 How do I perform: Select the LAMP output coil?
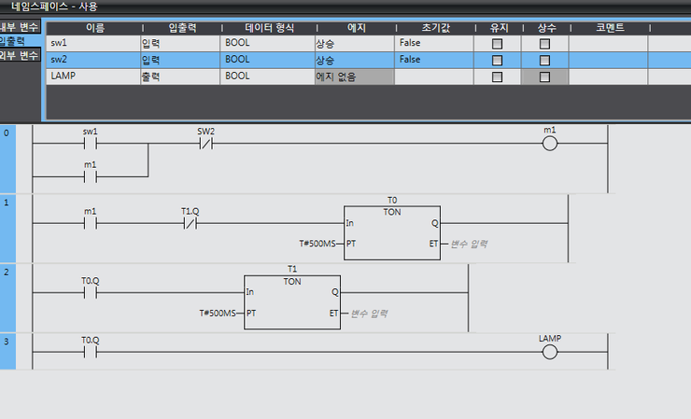click(x=550, y=352)
